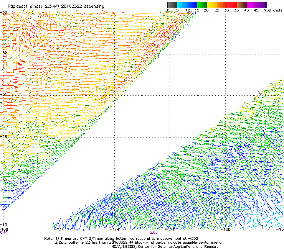Click the magenta-purple 40-50 knots legend swatch
284x249 pixels.
pyautogui.click(x=257, y=5)
